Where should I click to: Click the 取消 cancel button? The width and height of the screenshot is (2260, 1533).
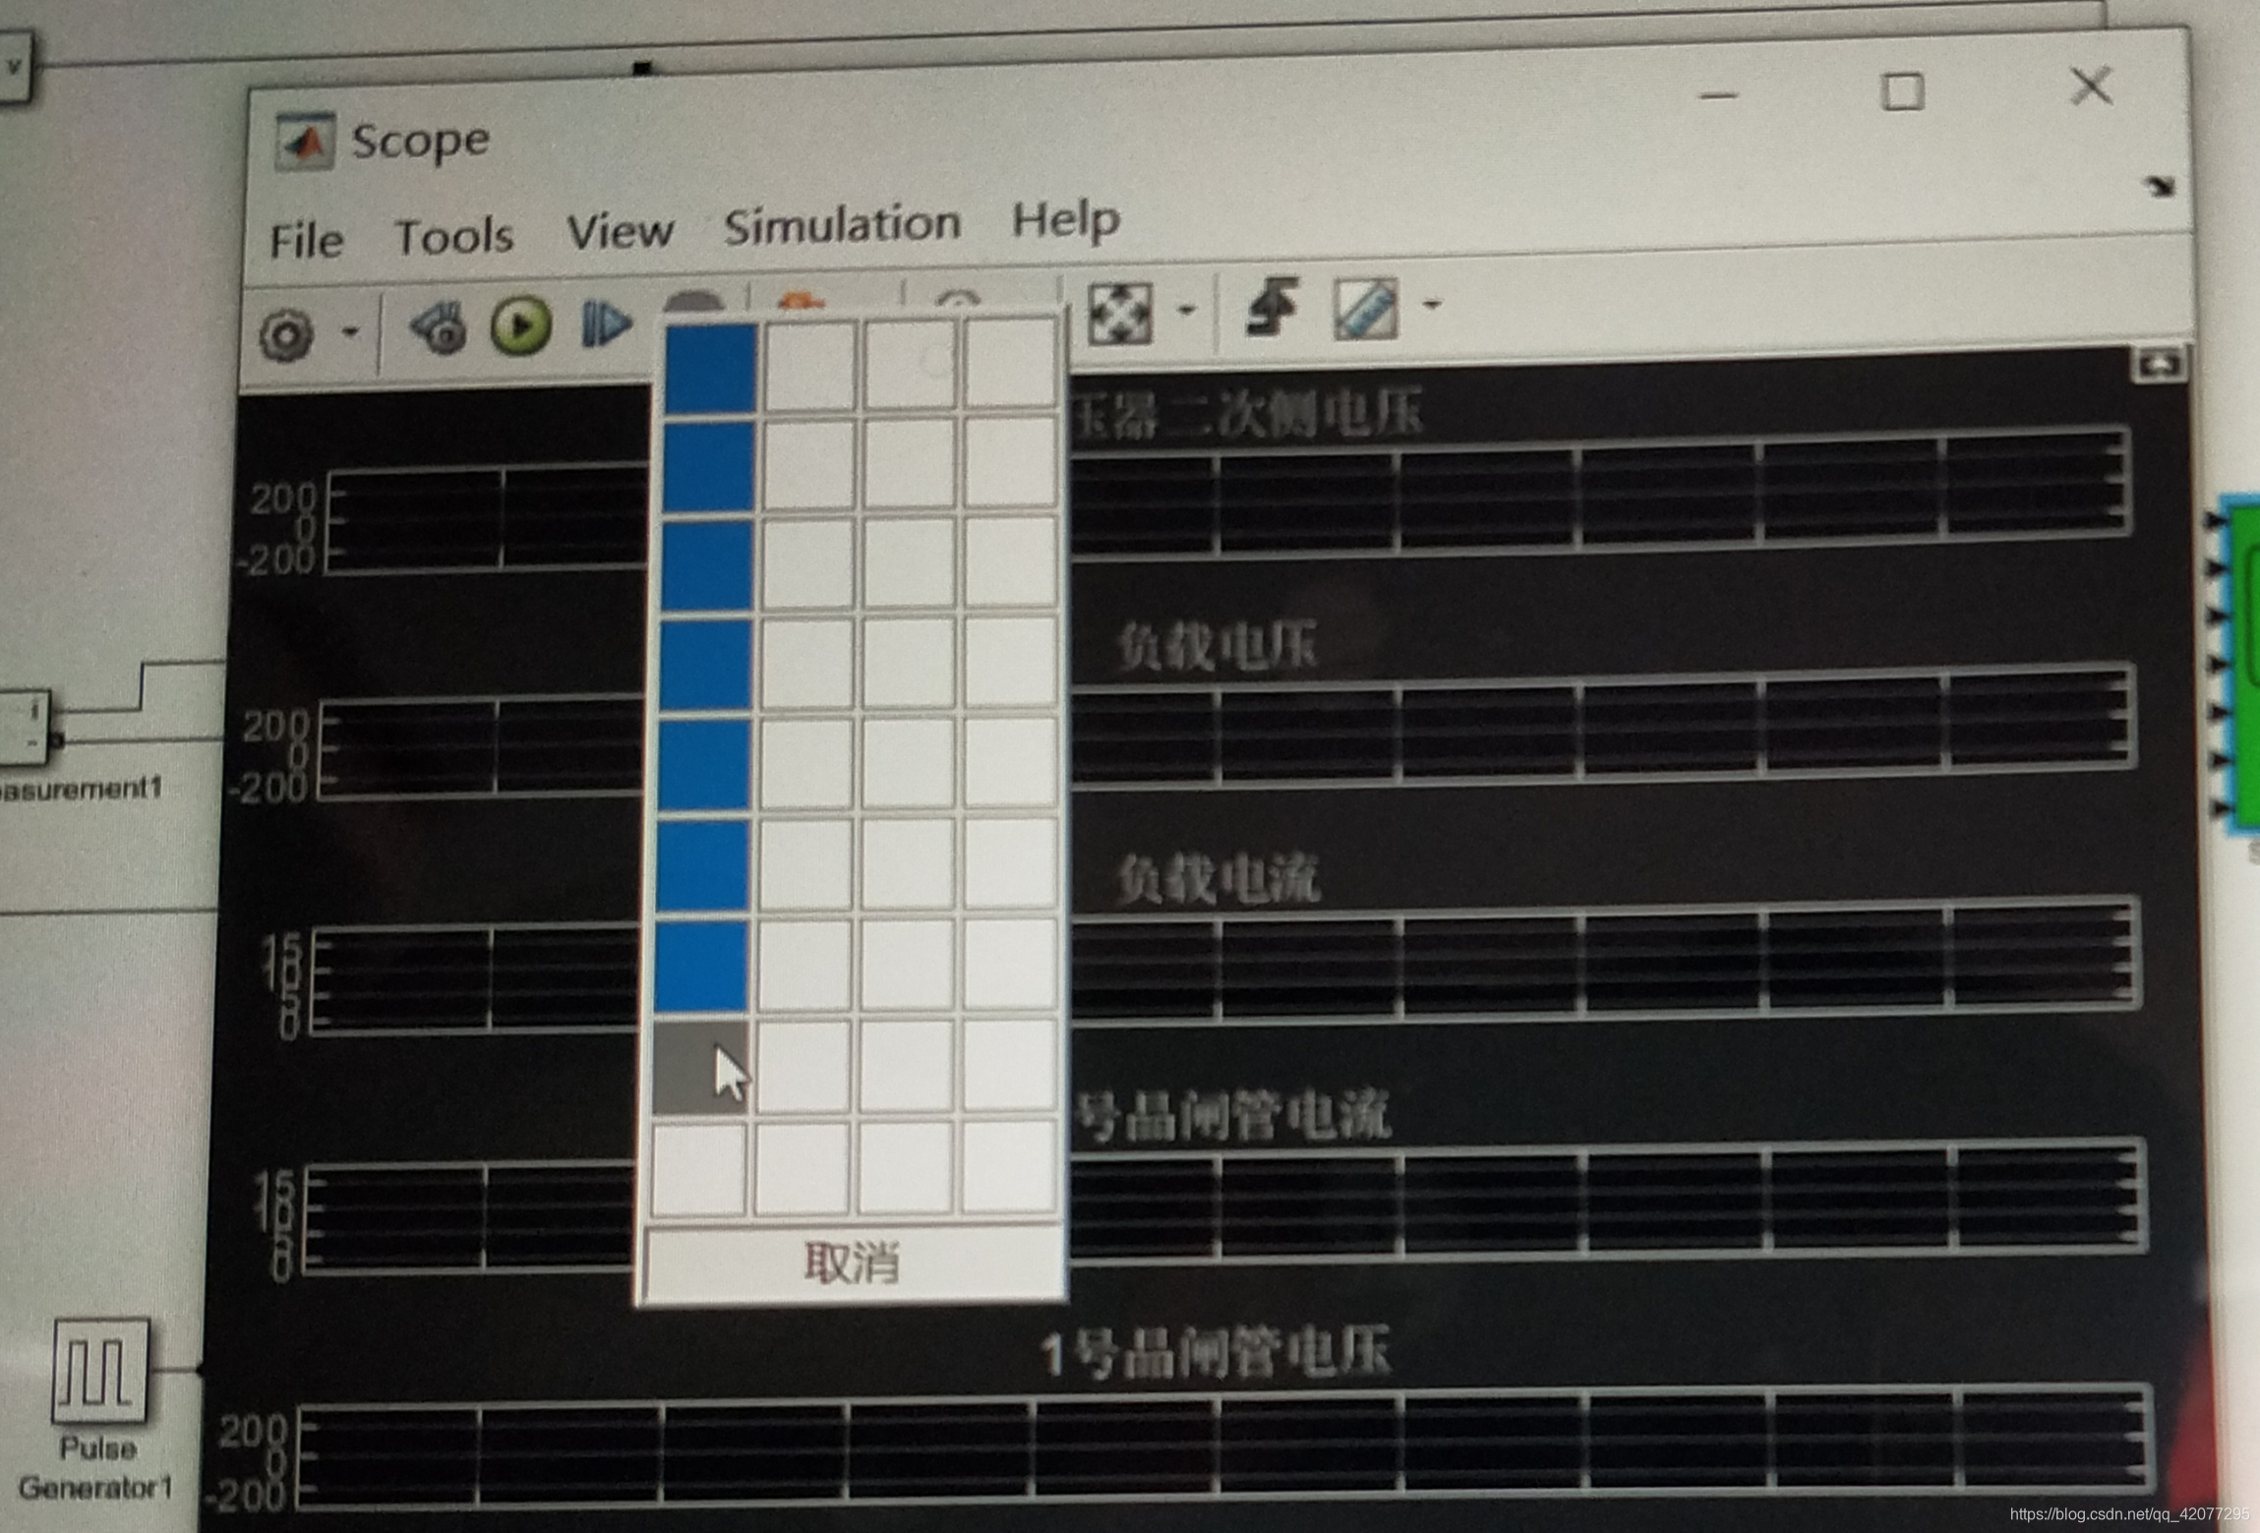click(x=852, y=1263)
